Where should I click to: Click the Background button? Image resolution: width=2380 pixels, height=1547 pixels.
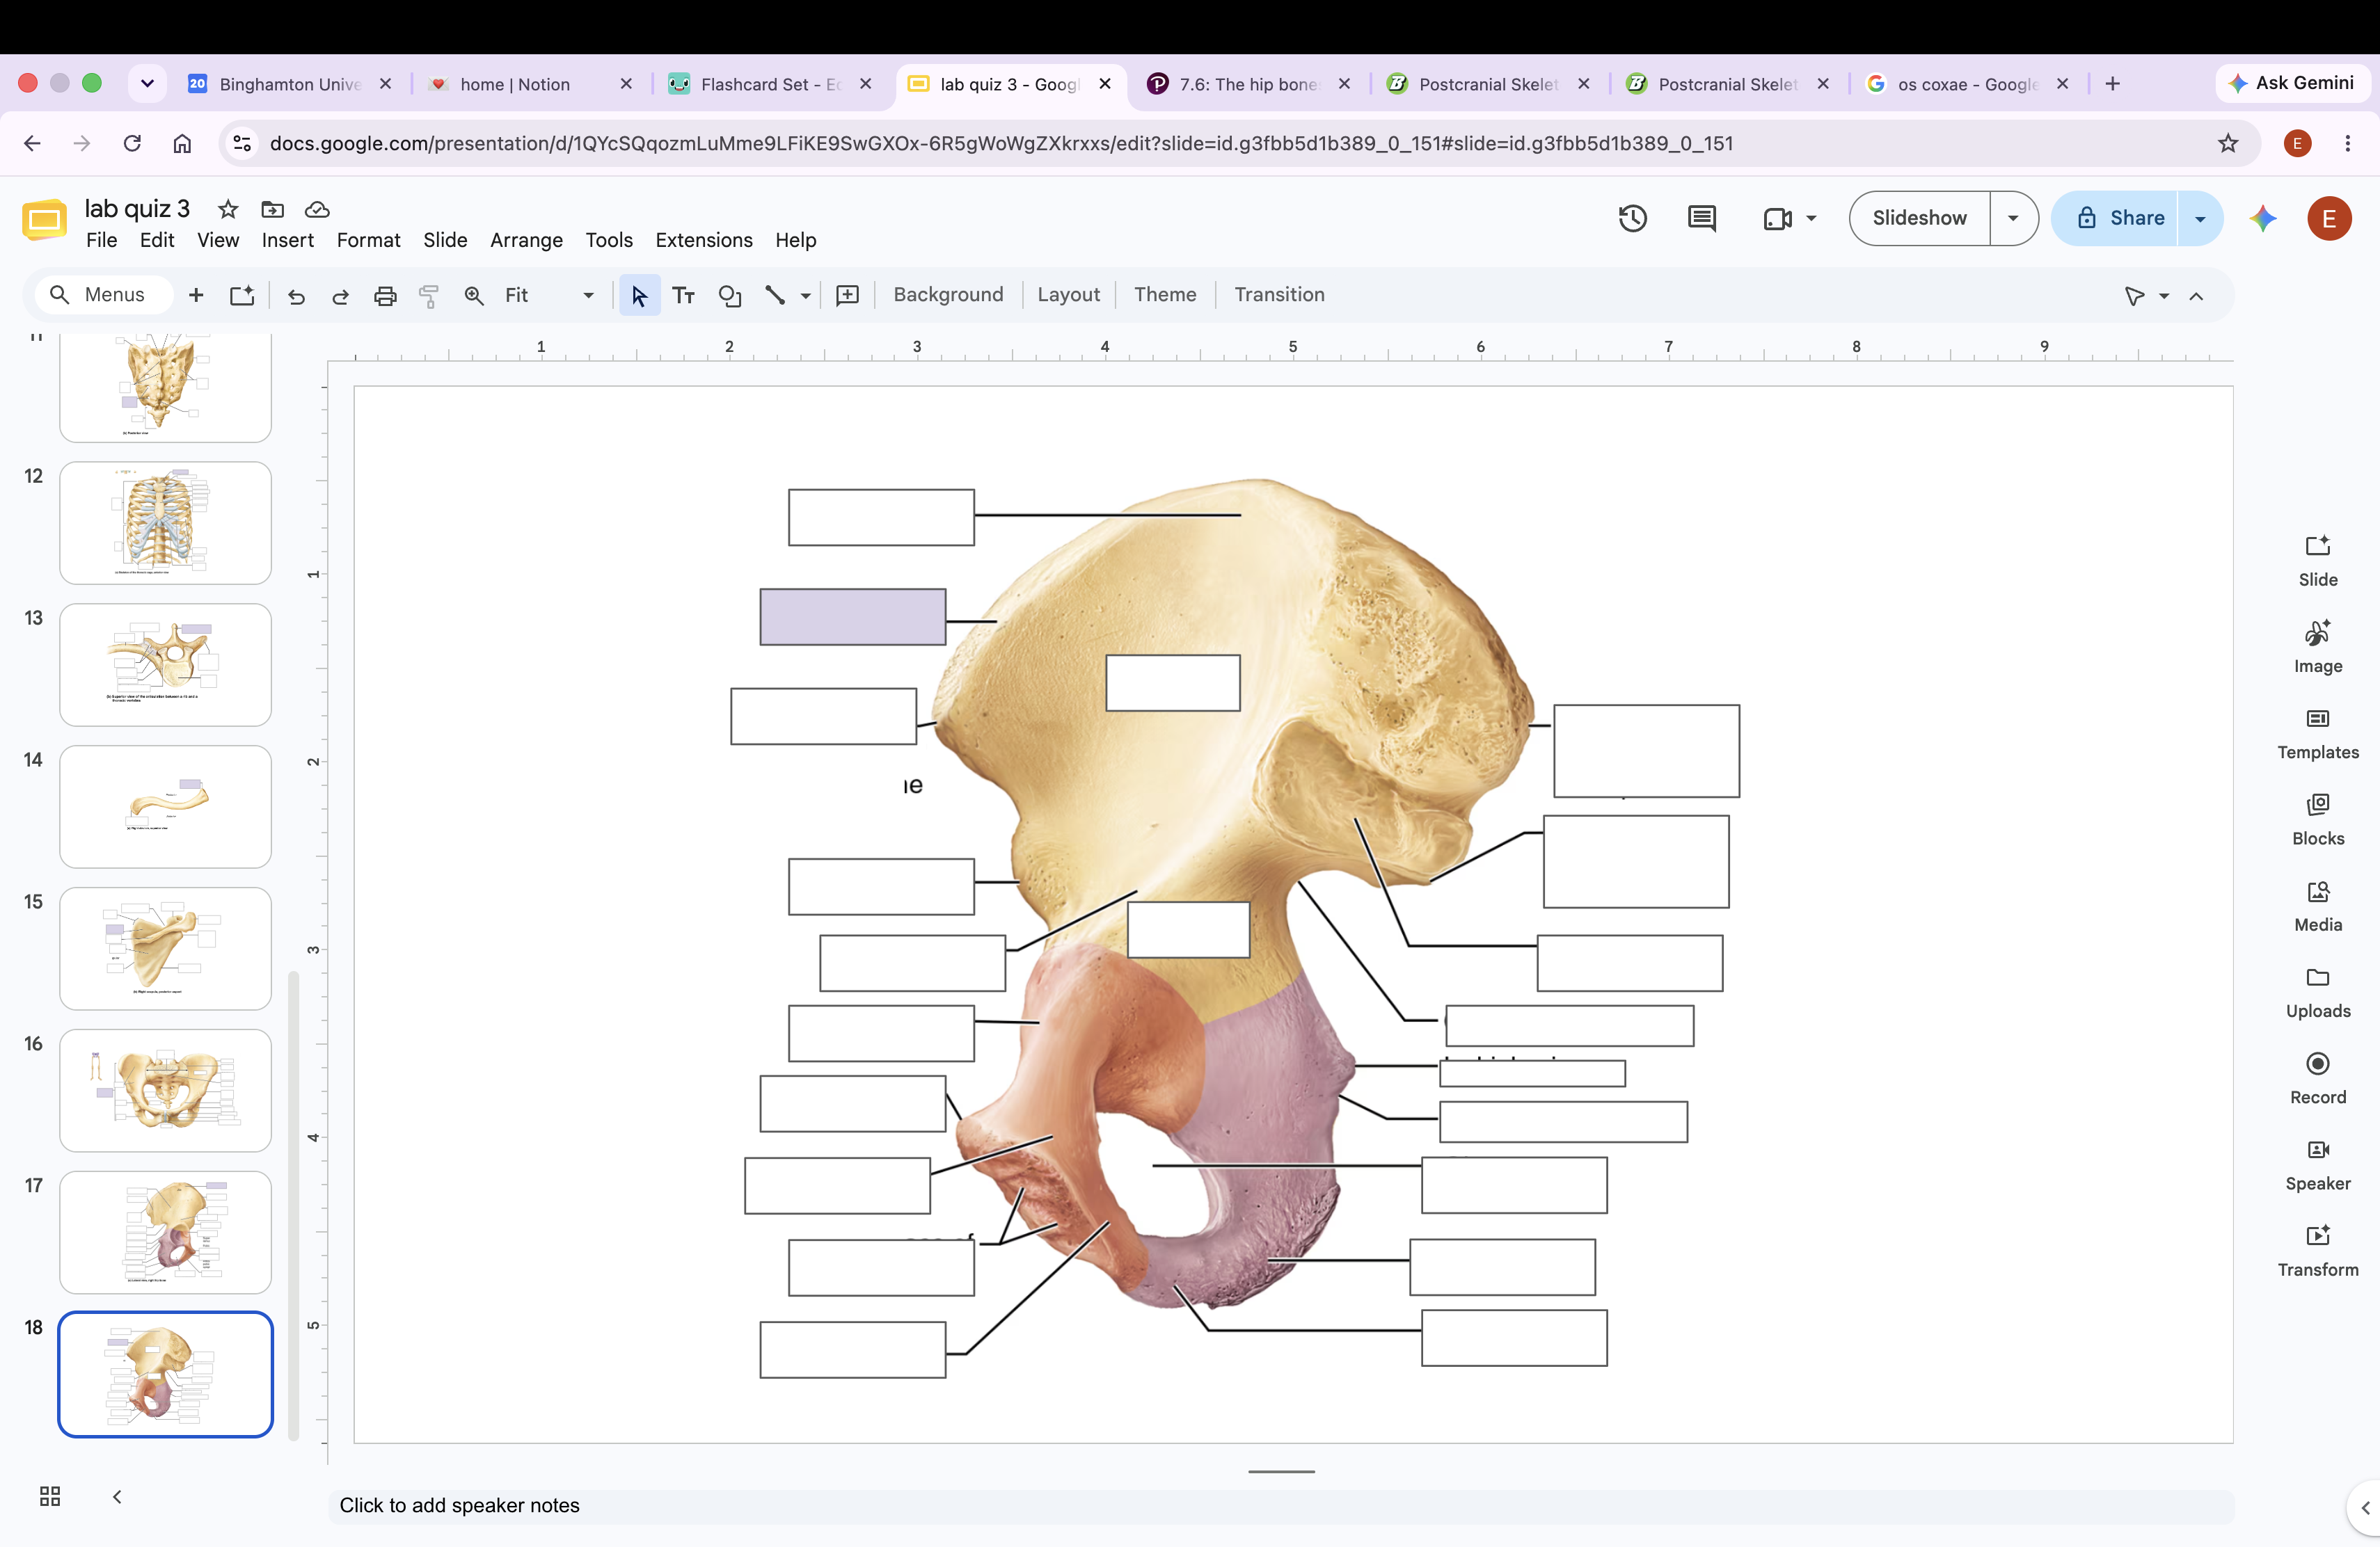948,295
